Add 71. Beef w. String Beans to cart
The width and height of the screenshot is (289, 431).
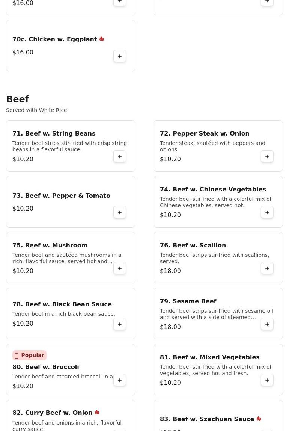pos(119,157)
